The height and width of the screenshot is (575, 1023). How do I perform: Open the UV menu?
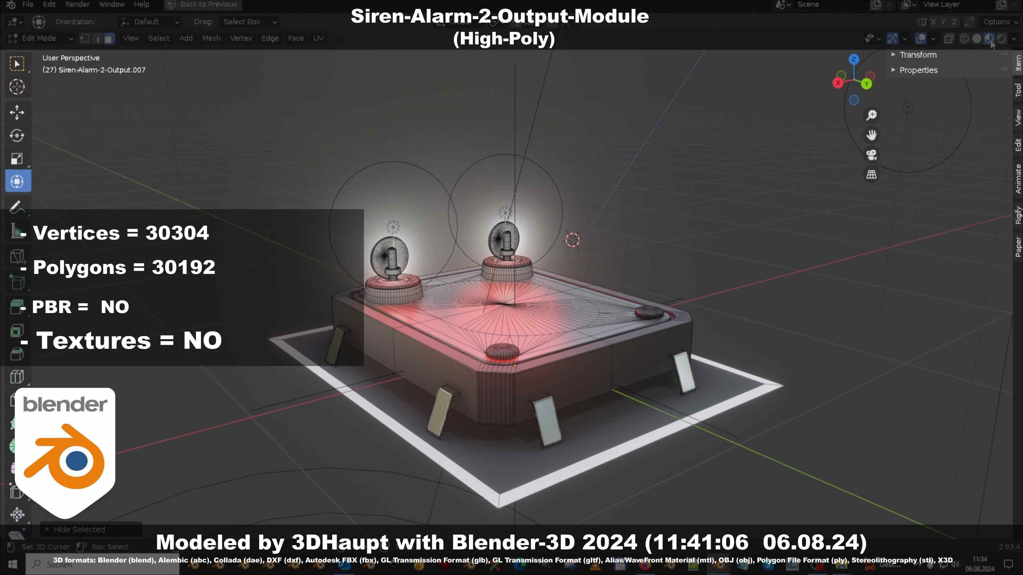[319, 38]
